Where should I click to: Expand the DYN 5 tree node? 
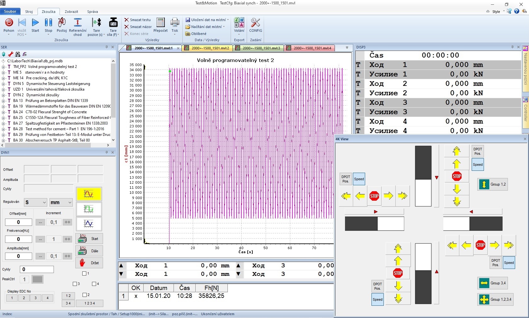(3, 84)
